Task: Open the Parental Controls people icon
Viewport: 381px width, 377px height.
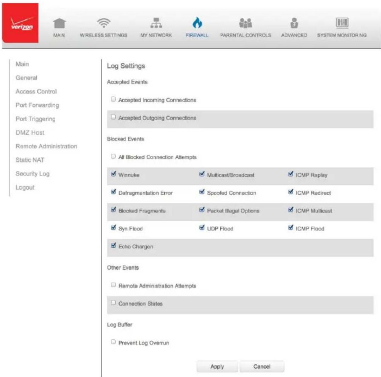Action: pyautogui.click(x=246, y=23)
